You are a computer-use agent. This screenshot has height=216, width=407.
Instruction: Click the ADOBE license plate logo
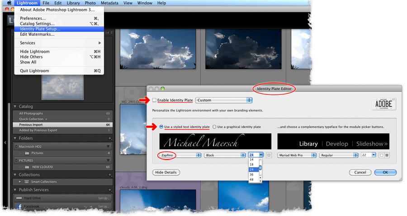pos(384,104)
